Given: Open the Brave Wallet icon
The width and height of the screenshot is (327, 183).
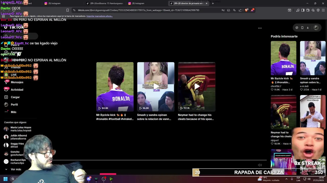Looking at the screenshot, I should pos(308,10).
